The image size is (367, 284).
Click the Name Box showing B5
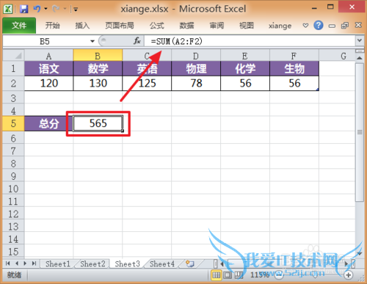46,41
